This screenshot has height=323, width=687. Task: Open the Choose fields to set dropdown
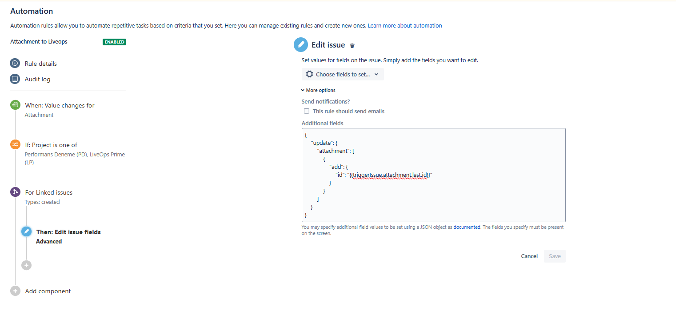pyautogui.click(x=343, y=74)
